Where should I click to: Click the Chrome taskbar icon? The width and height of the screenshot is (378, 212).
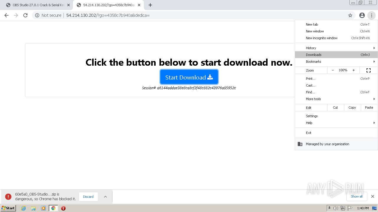(x=53, y=208)
